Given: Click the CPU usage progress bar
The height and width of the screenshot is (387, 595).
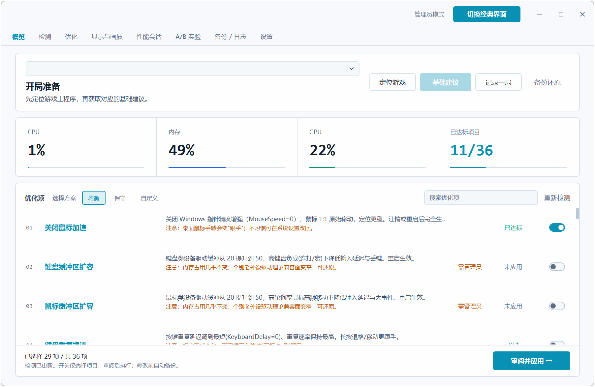Looking at the screenshot, I should point(86,167).
